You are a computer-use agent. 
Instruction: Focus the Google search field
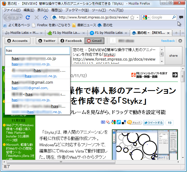(161, 17)
